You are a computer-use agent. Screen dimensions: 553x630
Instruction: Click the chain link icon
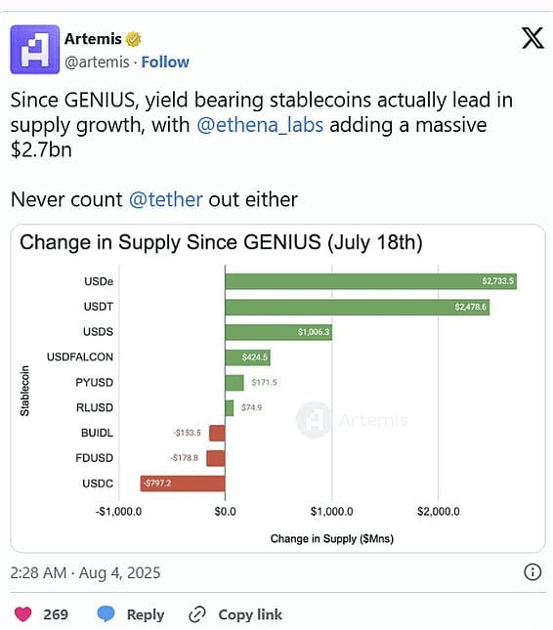(x=197, y=614)
